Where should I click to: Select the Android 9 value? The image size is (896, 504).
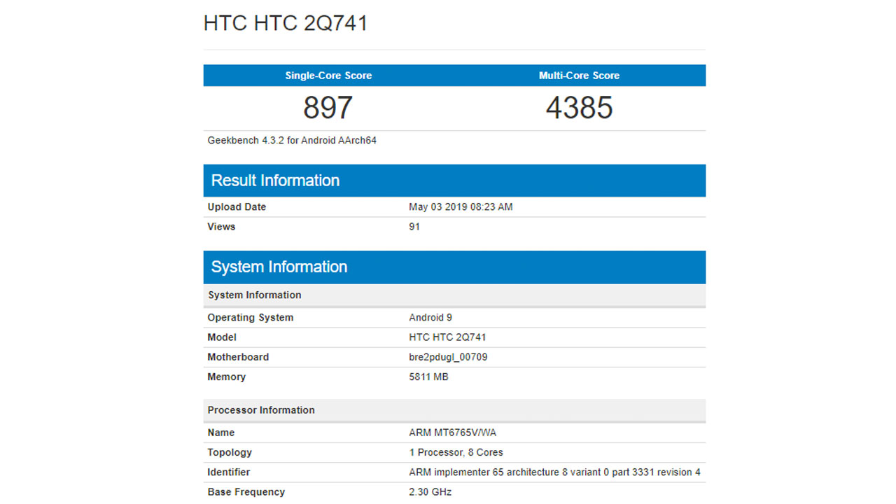click(430, 318)
